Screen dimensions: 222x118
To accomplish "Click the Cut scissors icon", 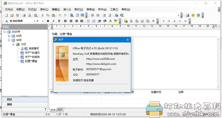I will tap(42, 15).
